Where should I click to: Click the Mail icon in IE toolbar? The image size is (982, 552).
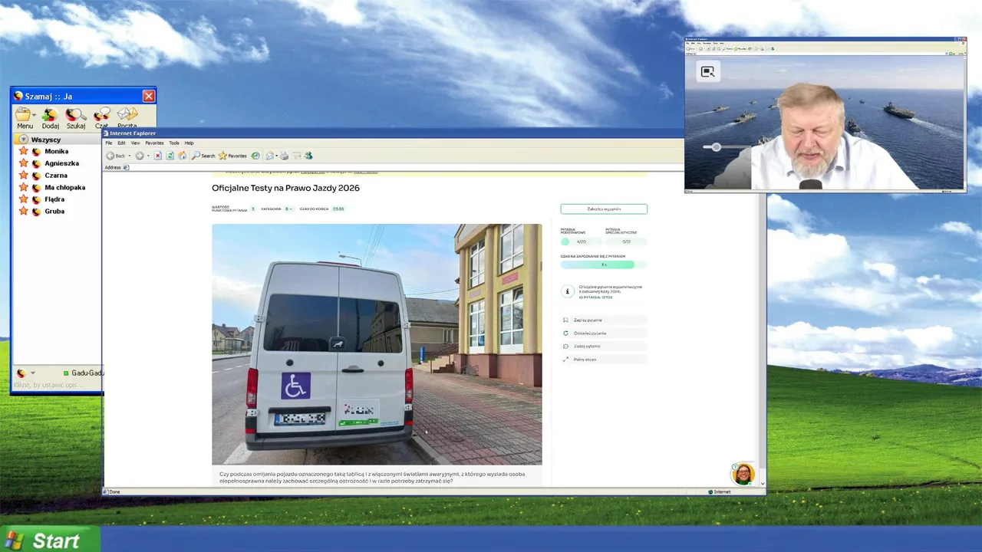tap(269, 156)
